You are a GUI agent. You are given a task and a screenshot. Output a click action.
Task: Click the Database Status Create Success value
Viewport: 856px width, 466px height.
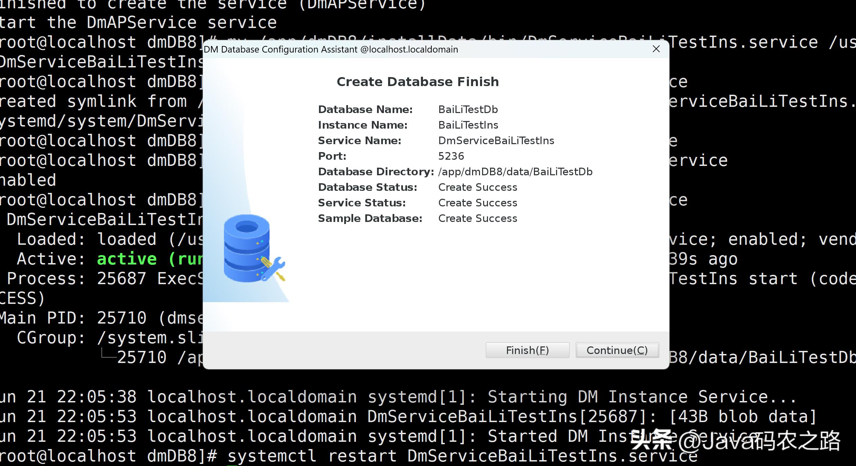point(478,187)
